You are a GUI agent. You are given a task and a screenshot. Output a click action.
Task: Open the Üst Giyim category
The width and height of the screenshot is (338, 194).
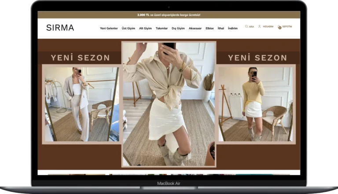click(x=128, y=28)
